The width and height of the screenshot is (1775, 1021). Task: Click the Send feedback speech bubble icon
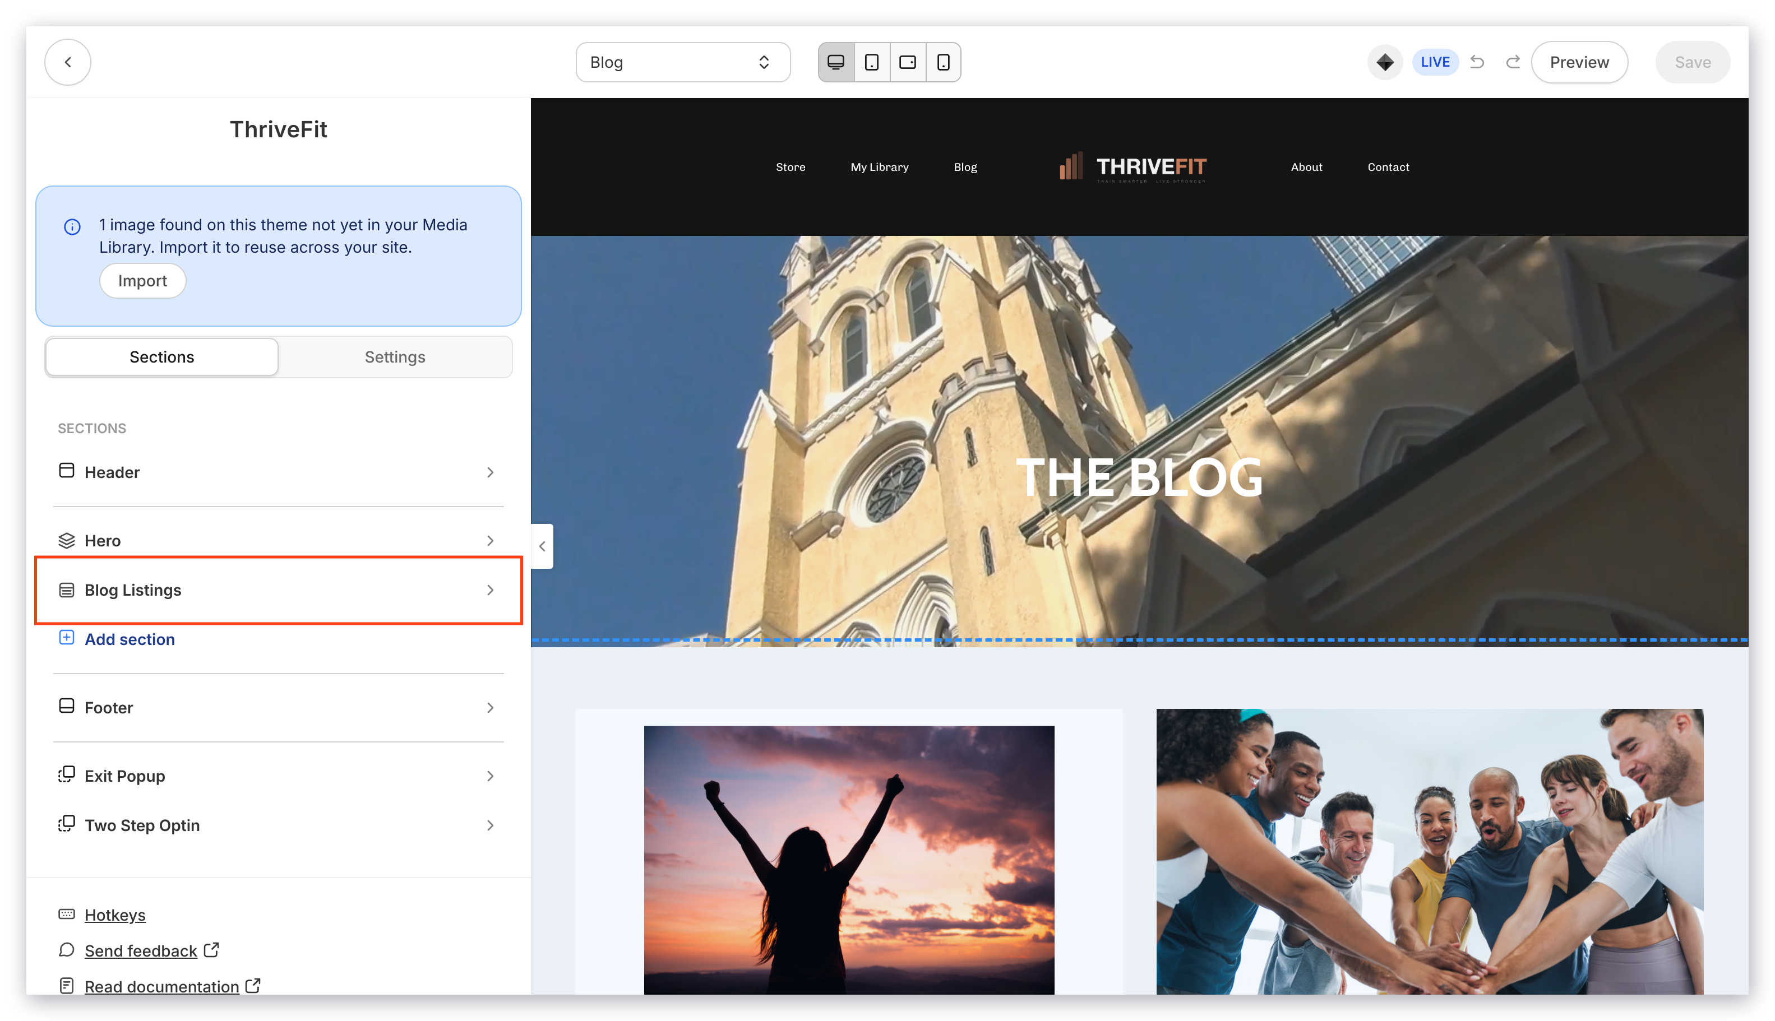(x=67, y=949)
